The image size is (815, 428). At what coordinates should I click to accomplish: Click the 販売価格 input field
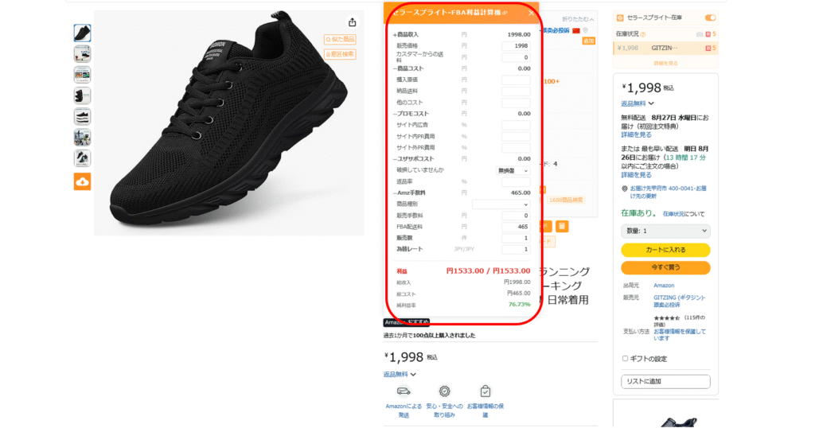516,45
